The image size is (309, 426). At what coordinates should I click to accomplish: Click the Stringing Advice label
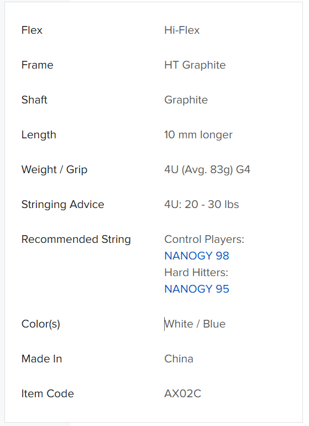(62, 204)
